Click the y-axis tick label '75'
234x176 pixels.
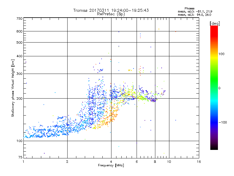pos(20,157)
